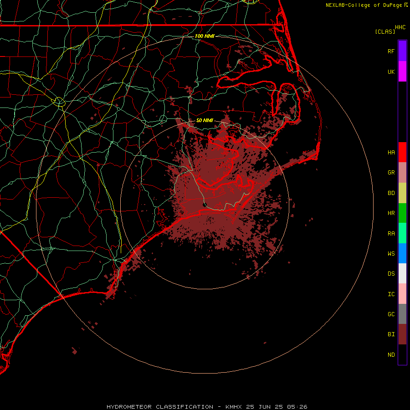Select the GC gray legend swatch
Screen dimensions: 410x410
402,314
